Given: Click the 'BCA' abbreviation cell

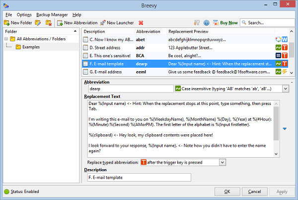Looking at the screenshot, I should pos(140,56).
